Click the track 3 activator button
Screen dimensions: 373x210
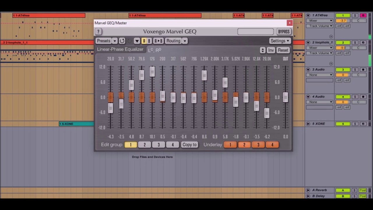[343, 69]
